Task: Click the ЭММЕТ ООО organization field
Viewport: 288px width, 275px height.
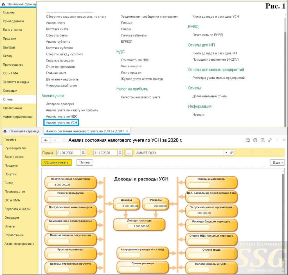Action: (179, 153)
